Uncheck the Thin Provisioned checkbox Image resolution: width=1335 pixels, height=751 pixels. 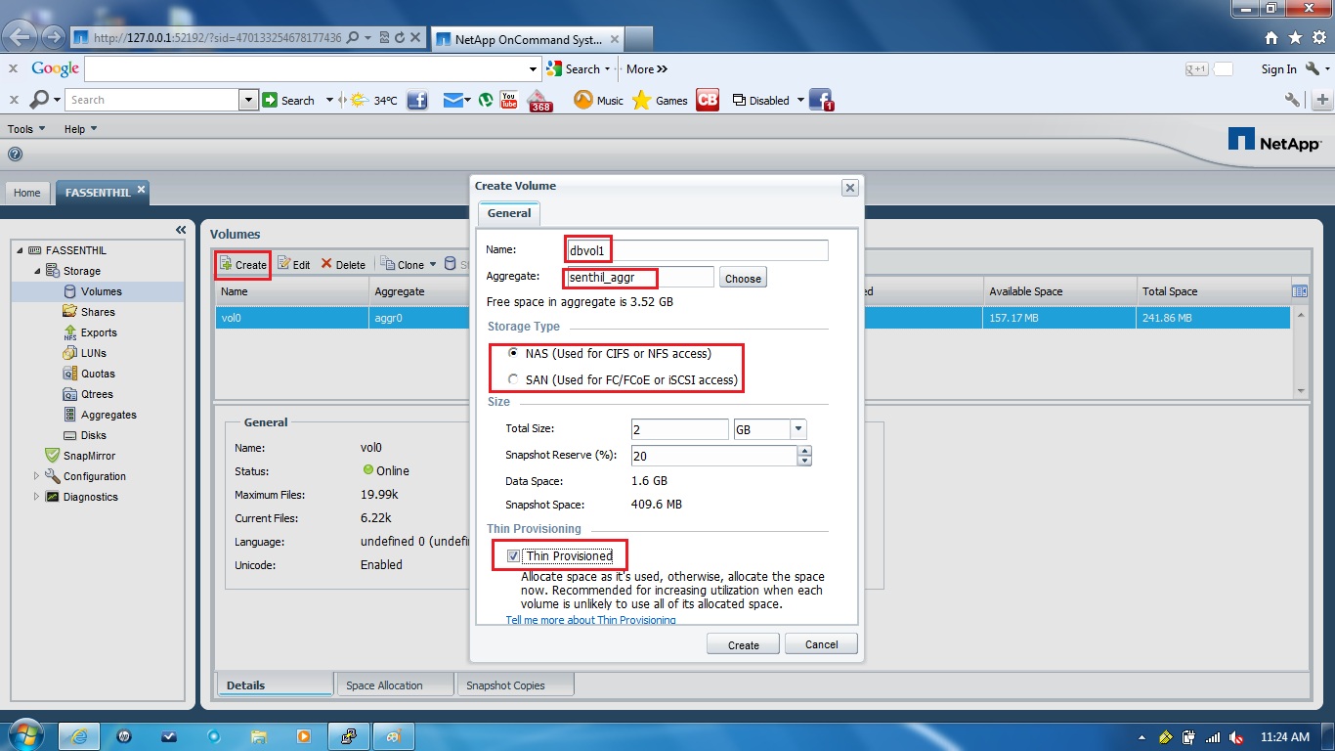click(513, 554)
